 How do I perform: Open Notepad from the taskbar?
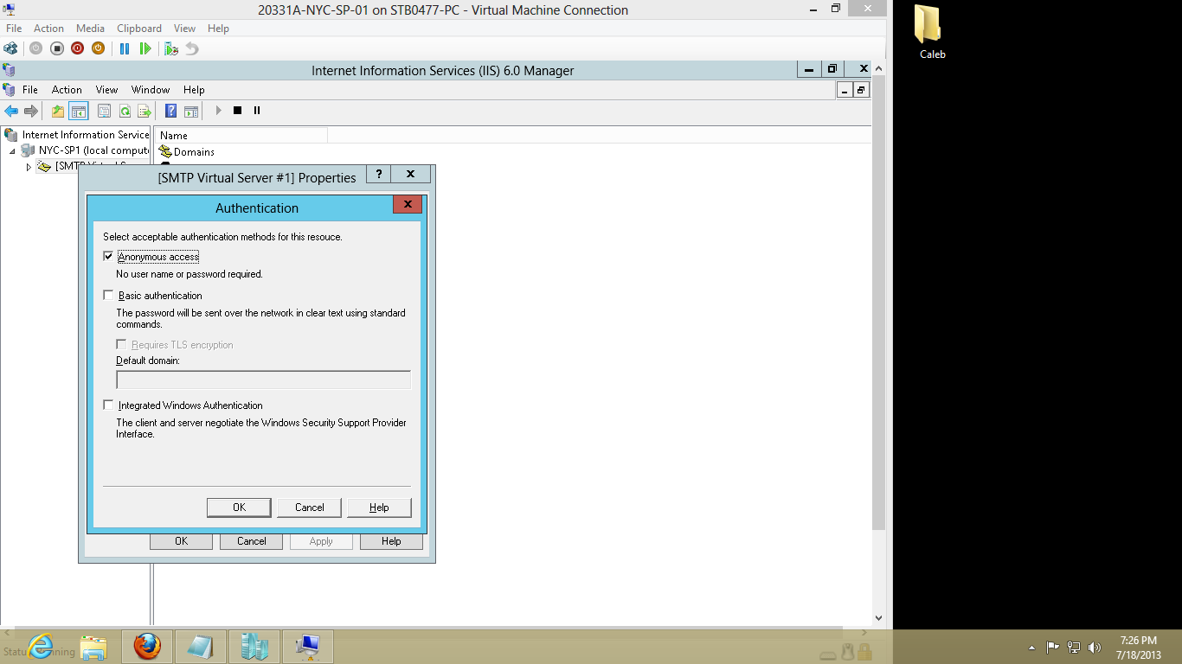pos(201,647)
